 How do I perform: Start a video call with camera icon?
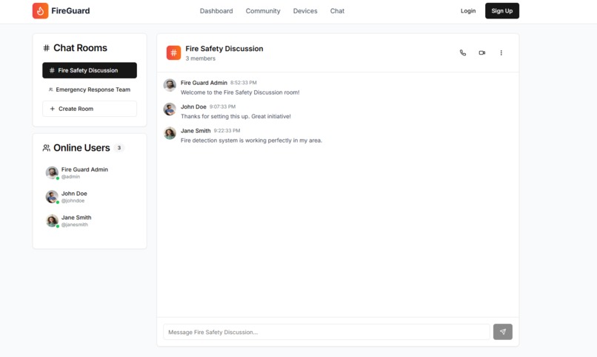coord(482,52)
